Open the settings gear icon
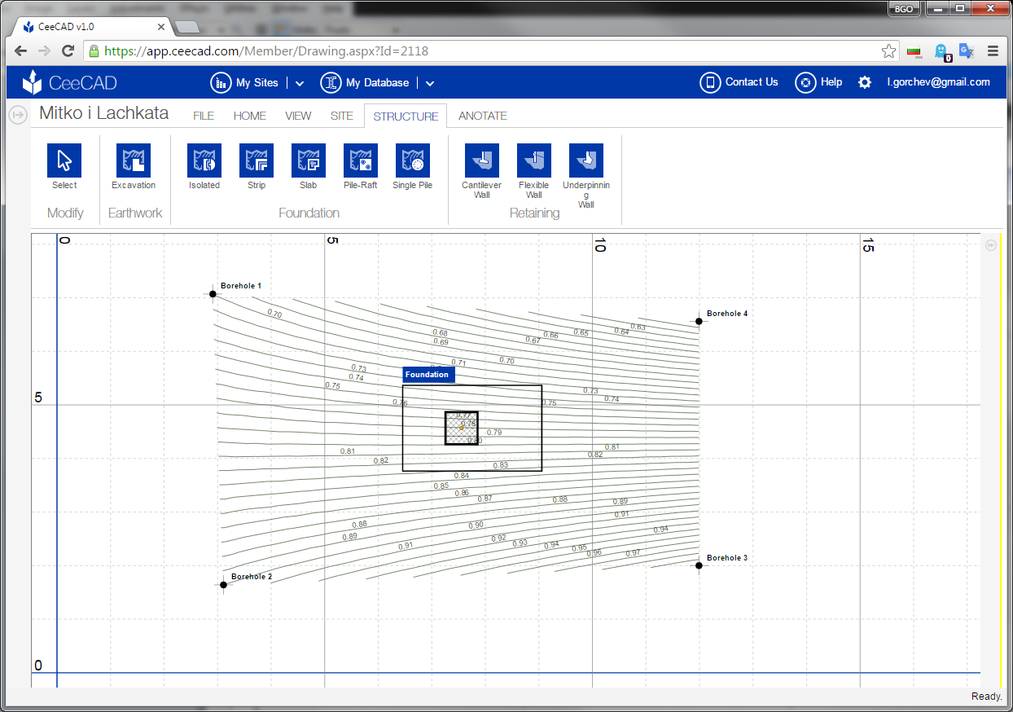Screen dimensions: 1013x712 click(865, 82)
